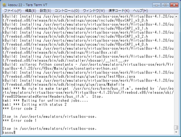Open the 設定(S) menu
The image size is (181, 137).
[x=45, y=11]
